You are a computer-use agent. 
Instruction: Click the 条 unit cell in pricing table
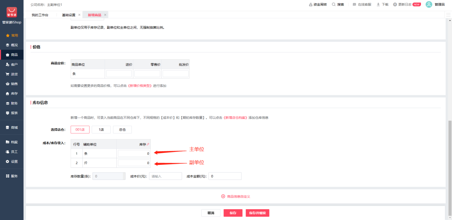[87, 74]
